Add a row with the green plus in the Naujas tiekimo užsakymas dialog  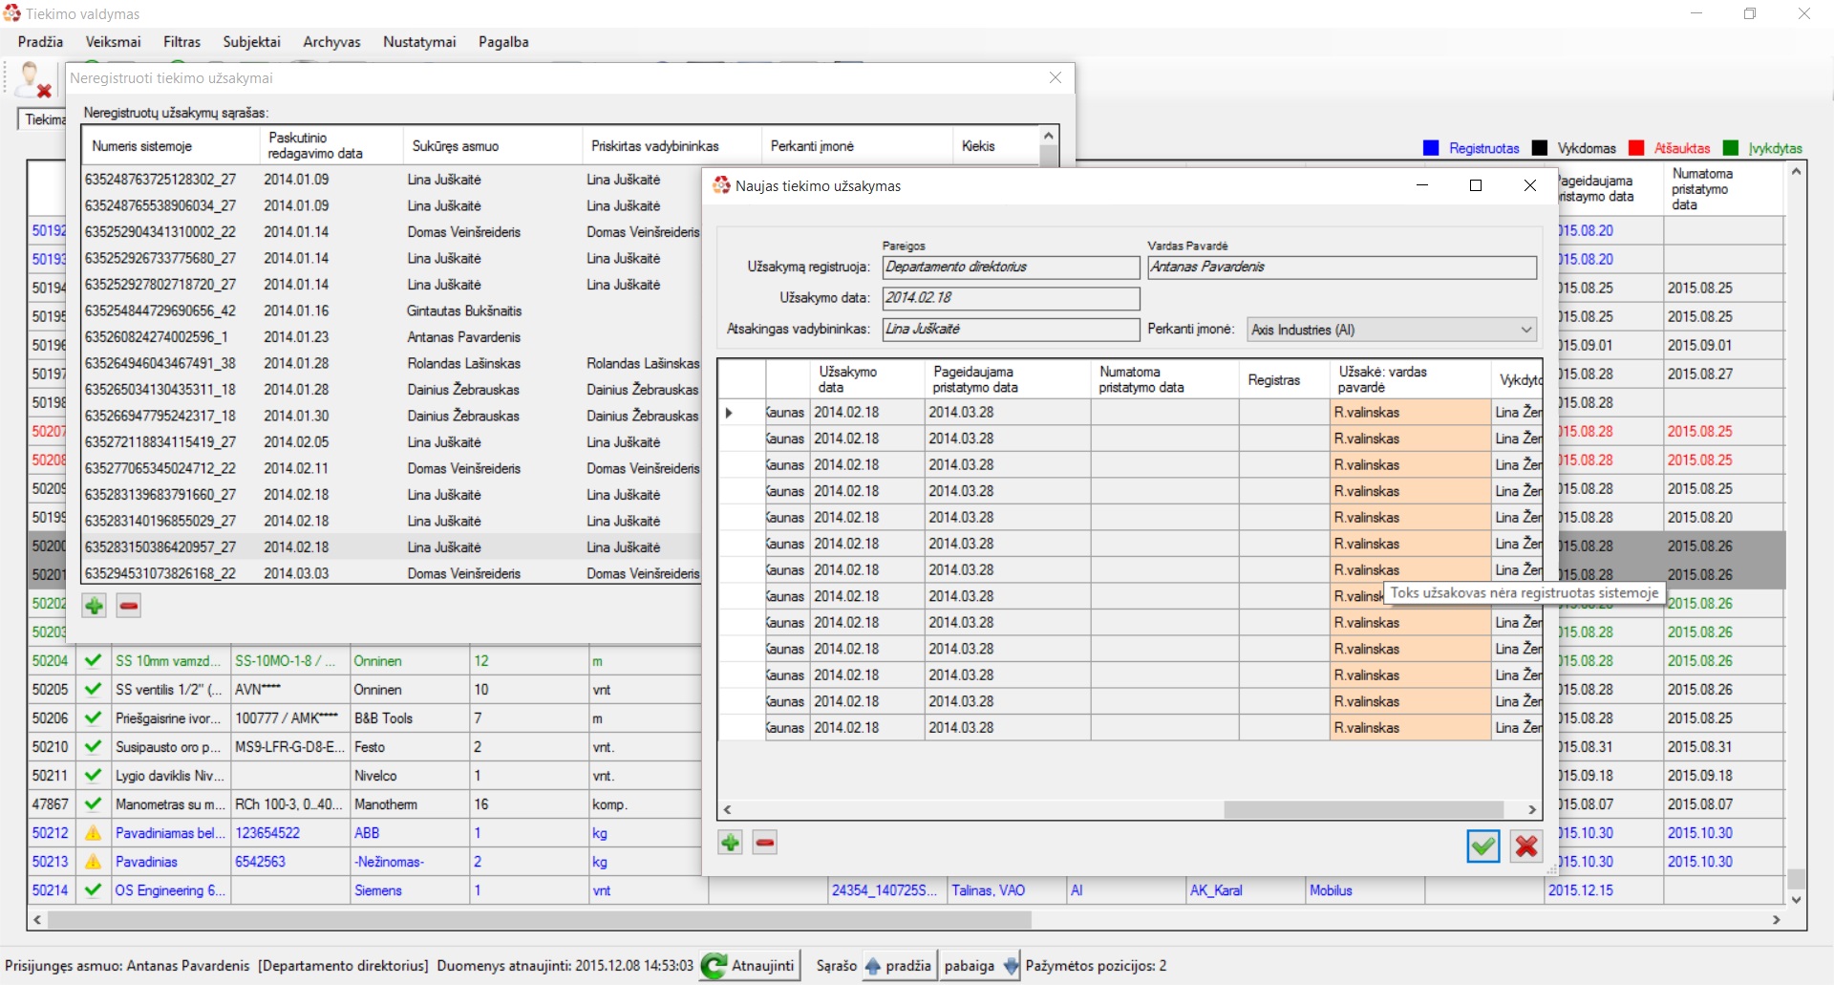point(731,843)
